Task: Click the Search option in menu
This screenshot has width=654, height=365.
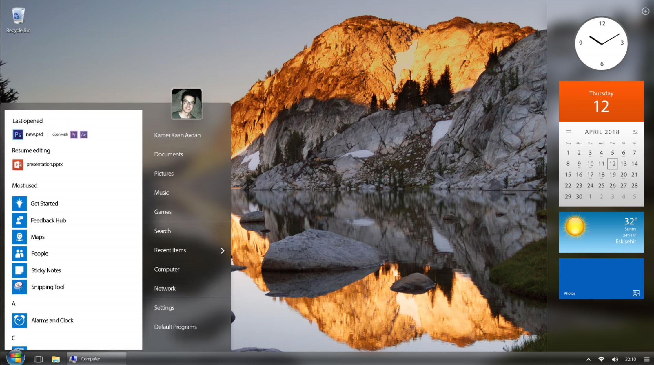Action: tap(163, 231)
